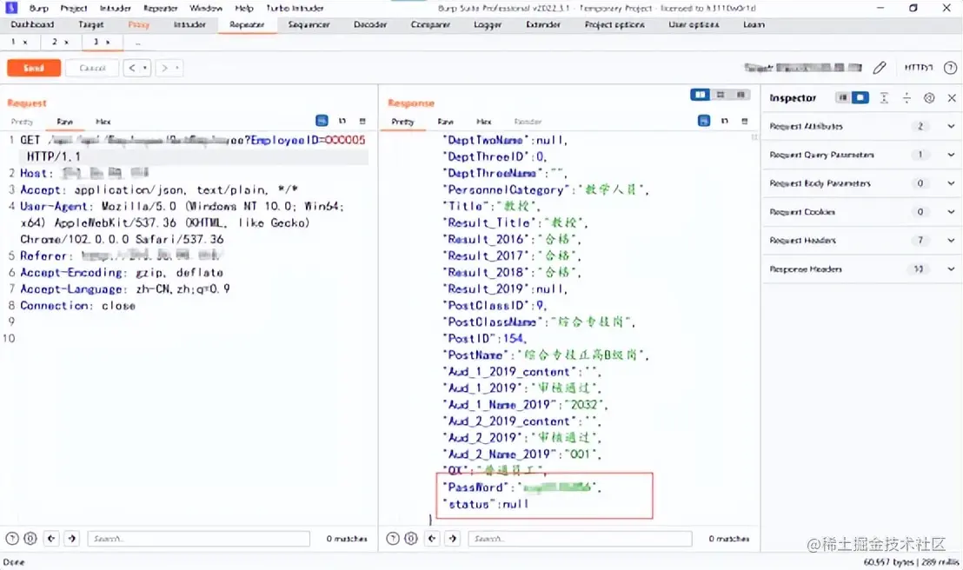
Task: Collapse all Inspector sections icon
Action: pyautogui.click(x=907, y=97)
